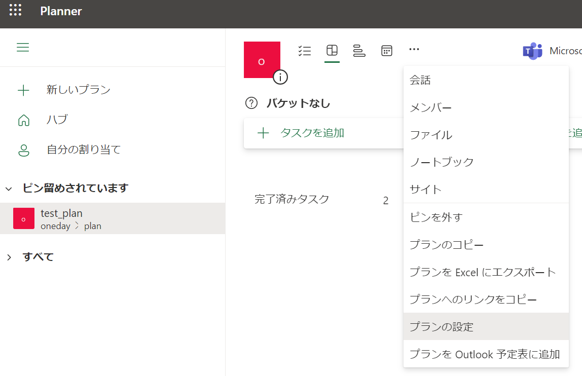Click the help icon beside バケットなし
This screenshot has width=582, height=376.
point(251,103)
